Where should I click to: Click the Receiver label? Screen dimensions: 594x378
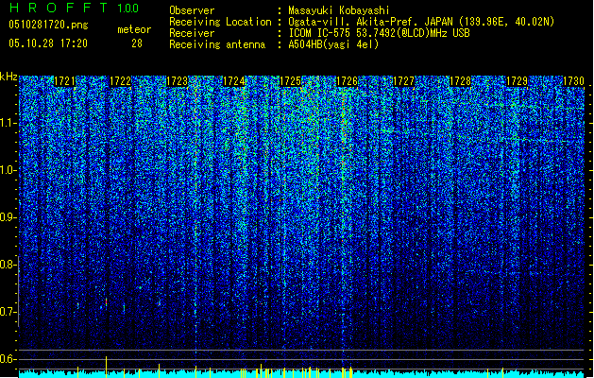[x=192, y=33]
